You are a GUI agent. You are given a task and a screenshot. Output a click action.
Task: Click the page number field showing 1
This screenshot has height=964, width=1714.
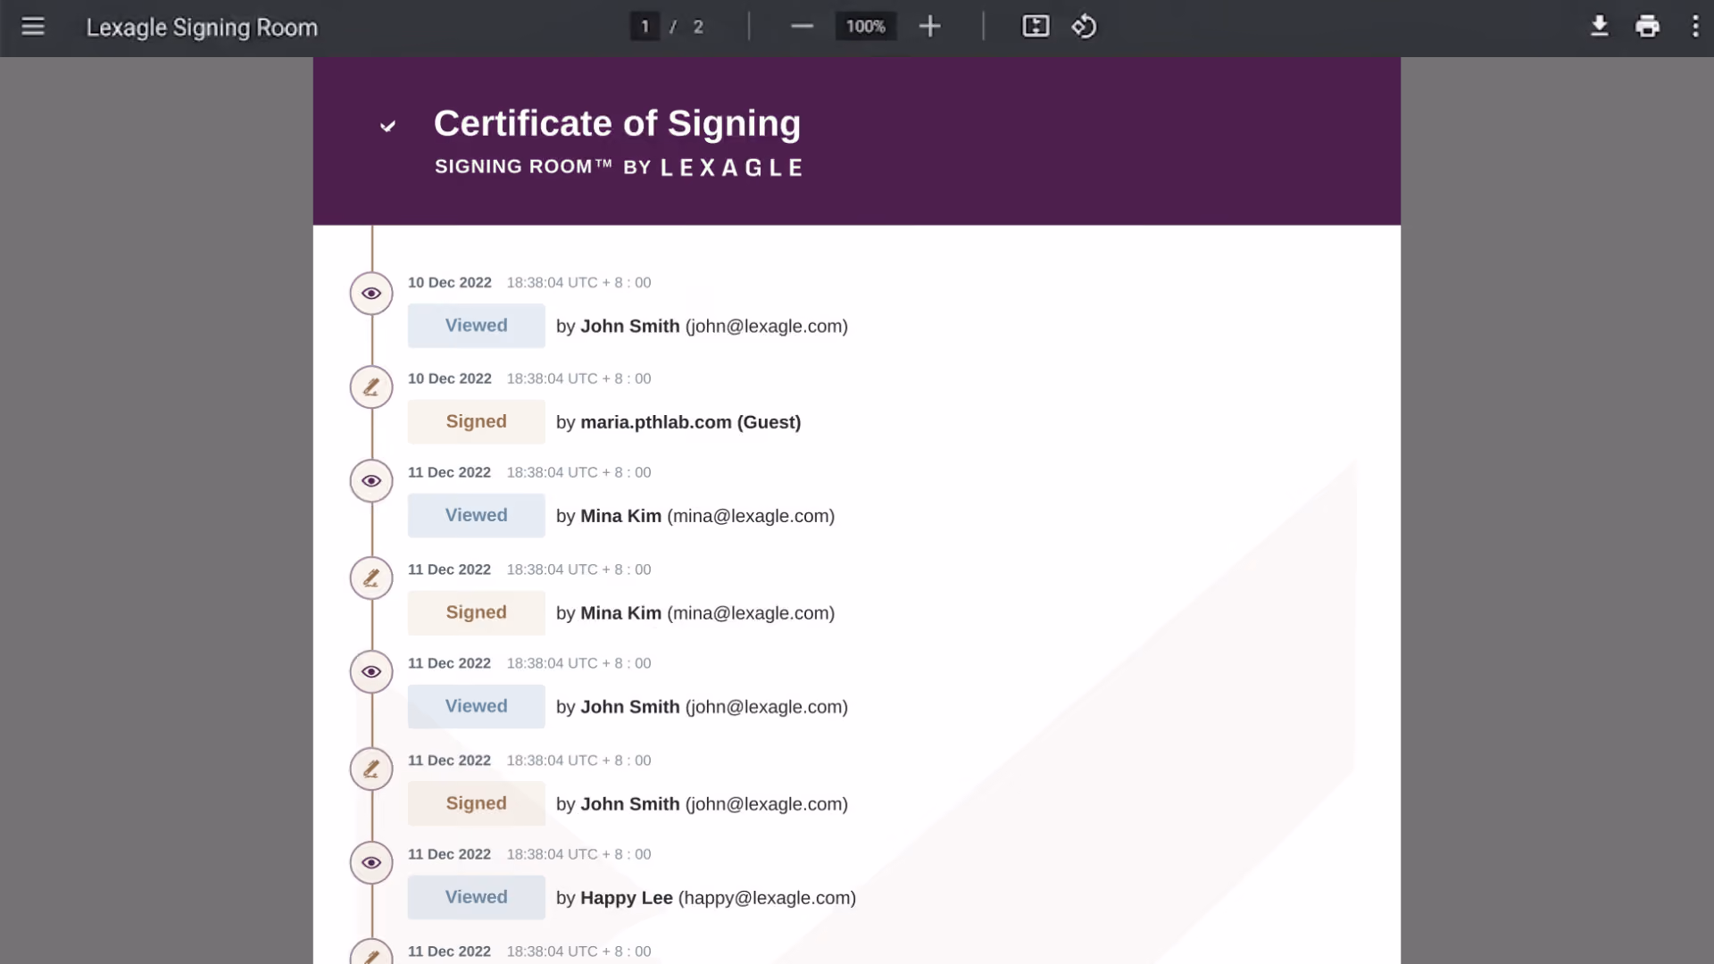tap(645, 27)
